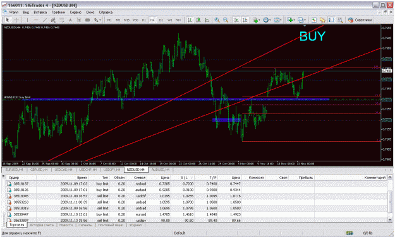This screenshot has height=237, width=395.
Task: Choose the text 'A' tool
Action: pyautogui.click(x=70, y=20)
